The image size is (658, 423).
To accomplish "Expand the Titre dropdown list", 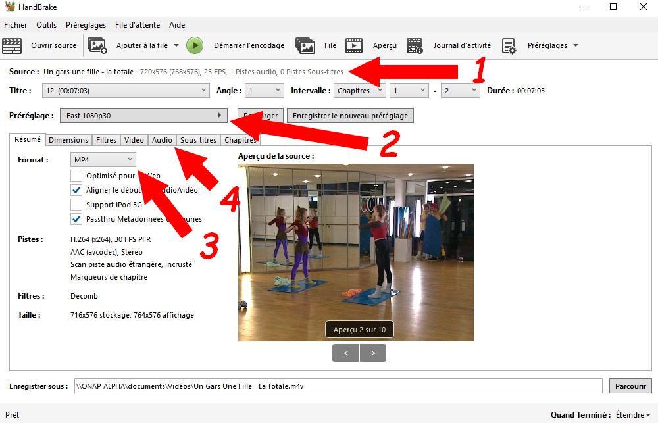I will tap(125, 91).
